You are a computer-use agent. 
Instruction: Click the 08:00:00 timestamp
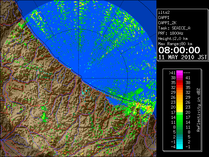[179, 50]
